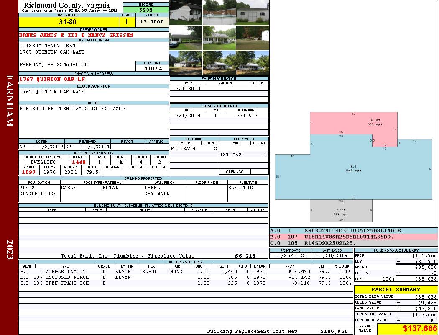Select legal instrument book/page 231 517

tap(247, 116)
